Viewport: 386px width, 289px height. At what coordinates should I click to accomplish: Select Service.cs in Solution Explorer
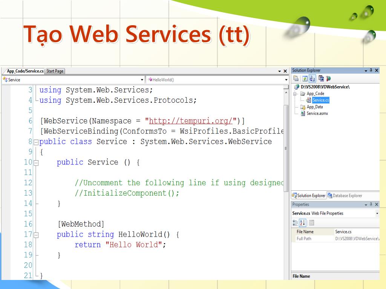tap(320, 100)
